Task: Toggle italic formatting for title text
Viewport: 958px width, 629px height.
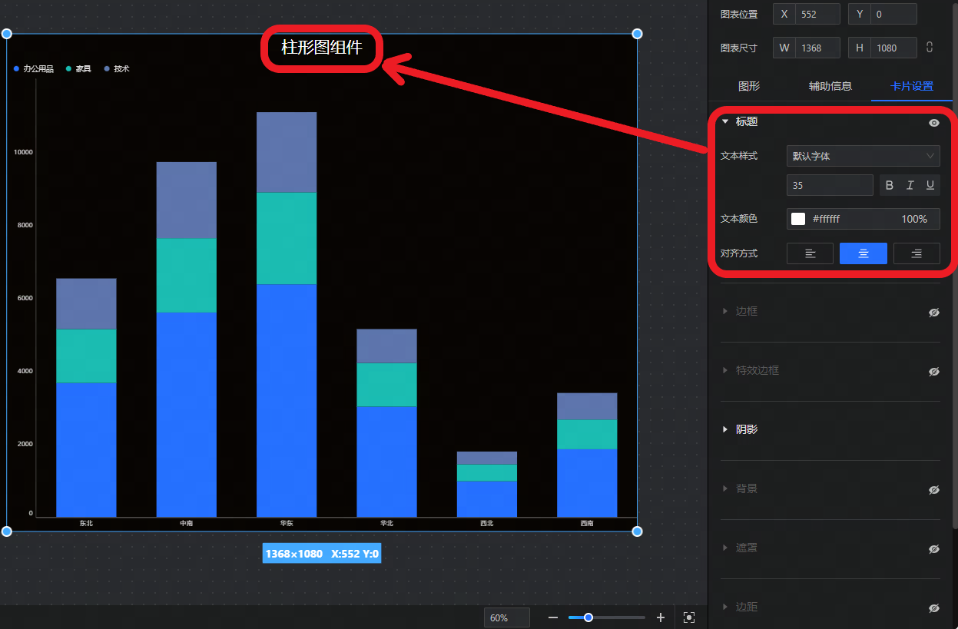Action: point(910,185)
